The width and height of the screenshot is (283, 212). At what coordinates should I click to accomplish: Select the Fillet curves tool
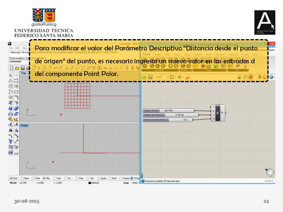click(x=16, y=97)
